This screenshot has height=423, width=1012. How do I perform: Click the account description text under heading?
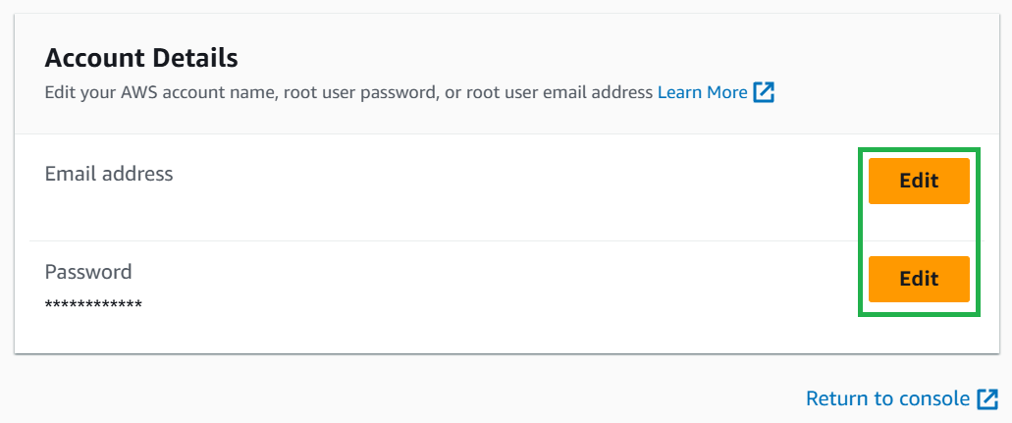coord(348,93)
